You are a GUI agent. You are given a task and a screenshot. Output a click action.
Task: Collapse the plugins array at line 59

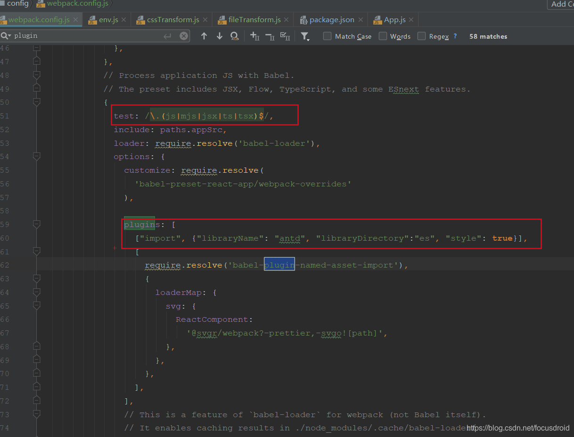[x=37, y=225]
